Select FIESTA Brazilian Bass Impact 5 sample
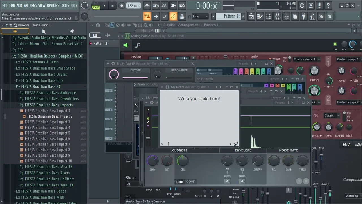Image resolution: width=362 pixels, height=204 pixels. (x=48, y=133)
